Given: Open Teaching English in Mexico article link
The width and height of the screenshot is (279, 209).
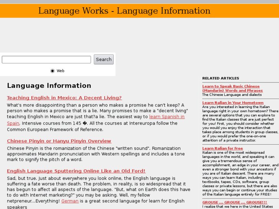Looking at the screenshot, I should [64, 98].
